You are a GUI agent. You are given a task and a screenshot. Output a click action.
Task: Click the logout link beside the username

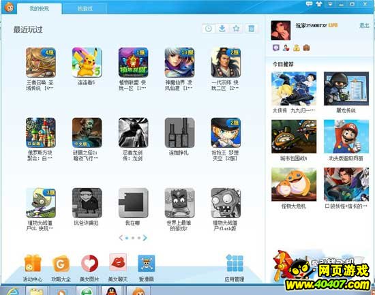[x=364, y=26]
